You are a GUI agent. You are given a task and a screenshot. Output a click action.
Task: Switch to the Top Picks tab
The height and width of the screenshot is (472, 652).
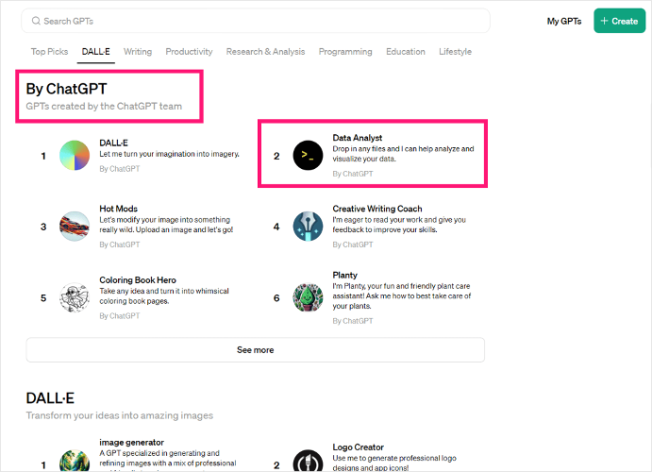click(x=50, y=52)
